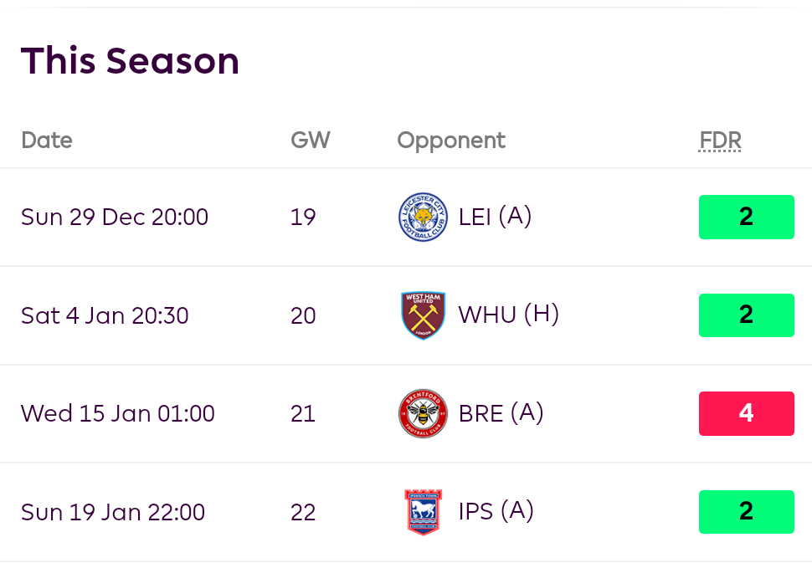
Task: Click gameweek 20 number
Action: [x=303, y=316]
